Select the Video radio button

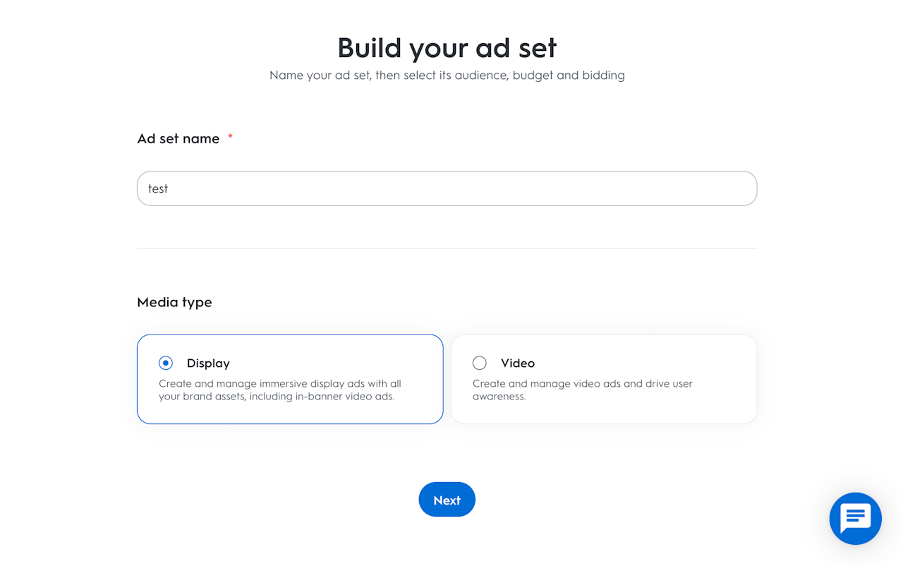click(480, 363)
